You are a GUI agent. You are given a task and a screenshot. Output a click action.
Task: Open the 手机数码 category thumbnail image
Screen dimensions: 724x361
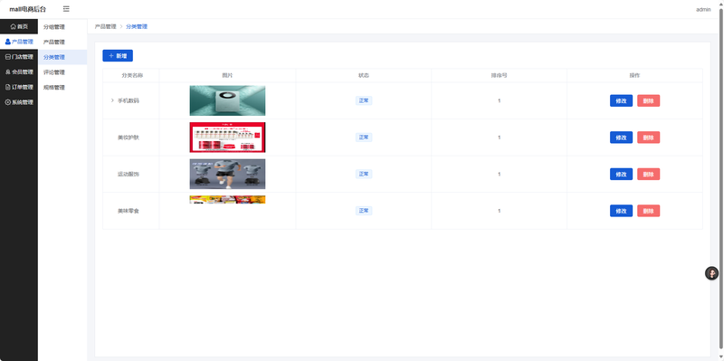click(x=228, y=100)
